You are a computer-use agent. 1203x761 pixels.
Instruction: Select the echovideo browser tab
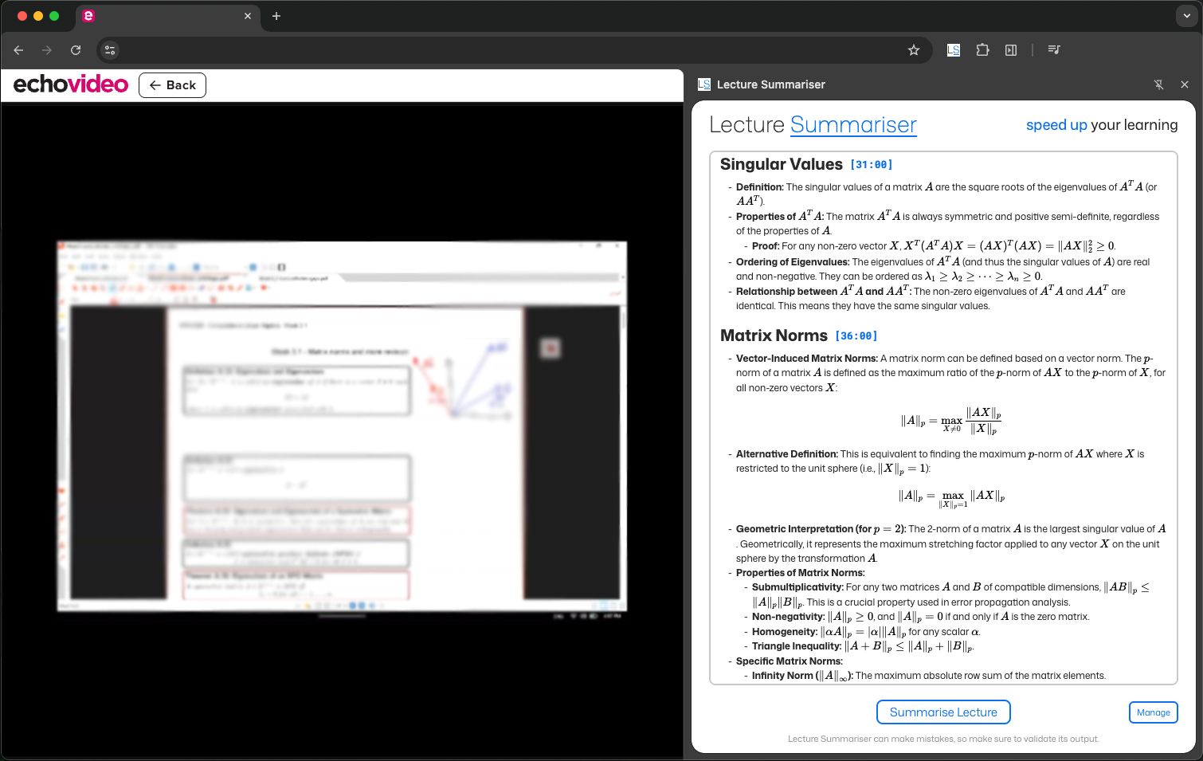click(x=159, y=16)
